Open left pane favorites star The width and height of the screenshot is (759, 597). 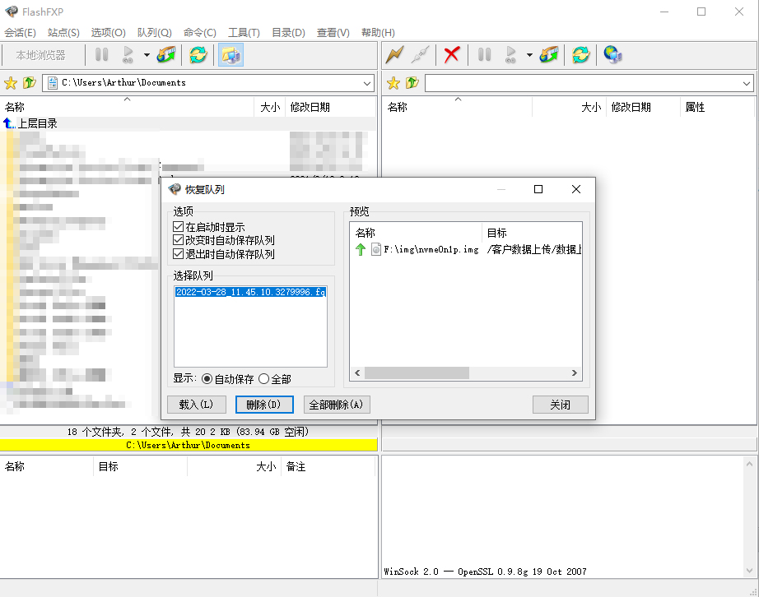tap(11, 83)
